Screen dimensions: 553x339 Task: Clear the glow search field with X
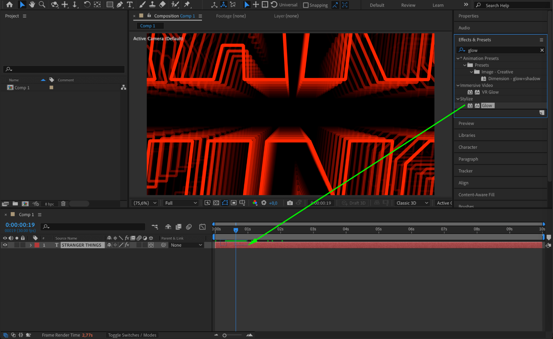(x=542, y=50)
